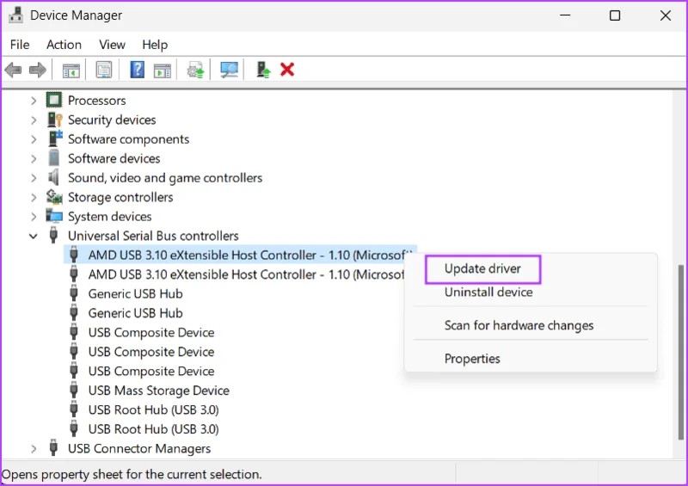The width and height of the screenshot is (688, 486).
Task: Select the System devices label
Action: click(109, 217)
